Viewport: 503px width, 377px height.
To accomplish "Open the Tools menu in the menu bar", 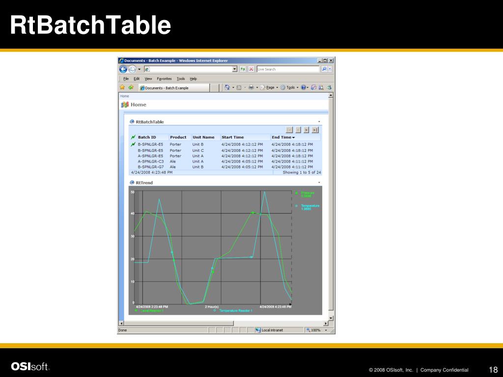I will 181,79.
